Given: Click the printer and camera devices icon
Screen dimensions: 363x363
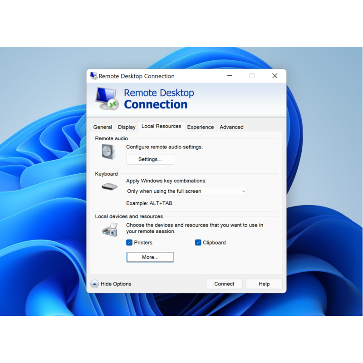Looking at the screenshot, I should coord(110,229).
